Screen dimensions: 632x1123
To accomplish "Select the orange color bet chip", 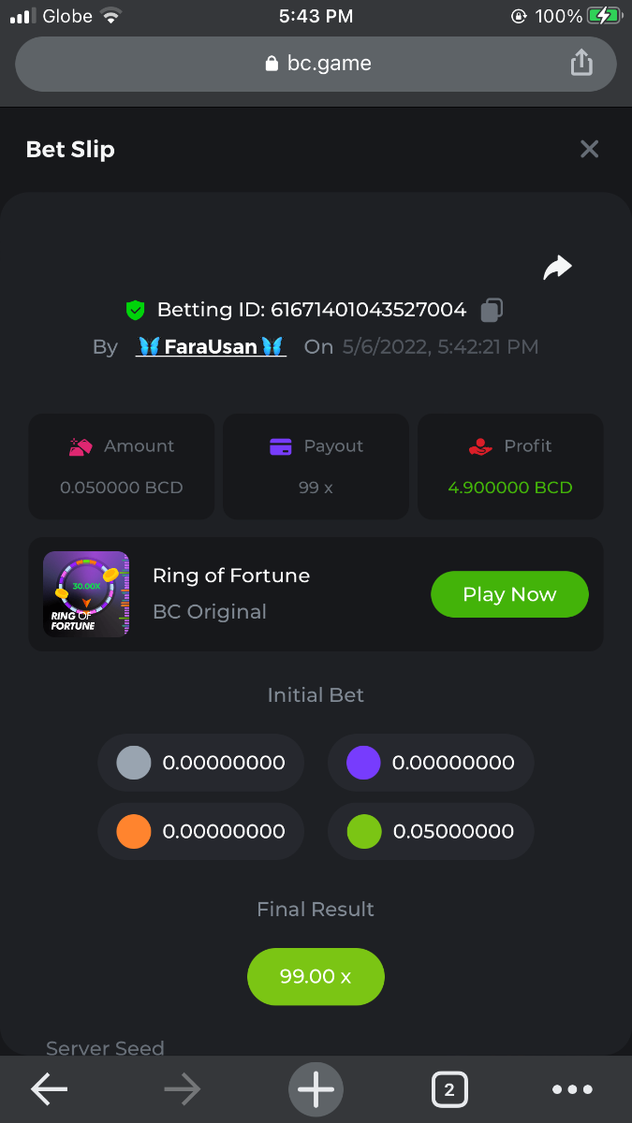I will click(x=134, y=831).
